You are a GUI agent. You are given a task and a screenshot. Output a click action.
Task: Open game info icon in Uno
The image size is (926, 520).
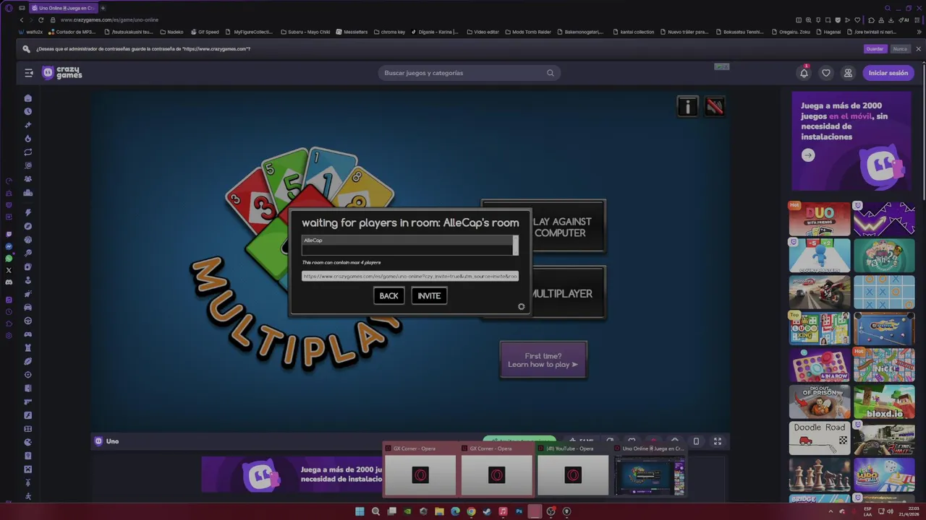[687, 107]
